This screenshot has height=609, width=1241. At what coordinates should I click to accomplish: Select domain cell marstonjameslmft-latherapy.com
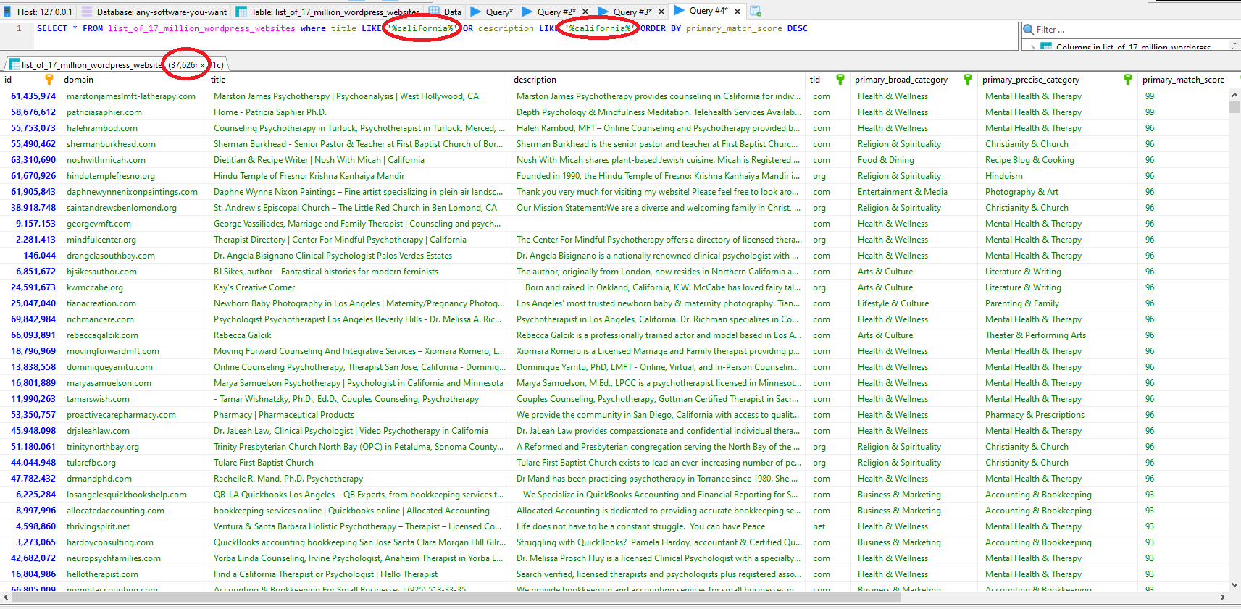(x=131, y=96)
